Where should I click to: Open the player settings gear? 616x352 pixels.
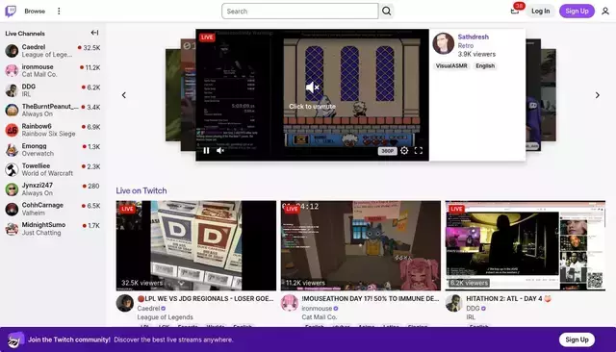point(404,150)
